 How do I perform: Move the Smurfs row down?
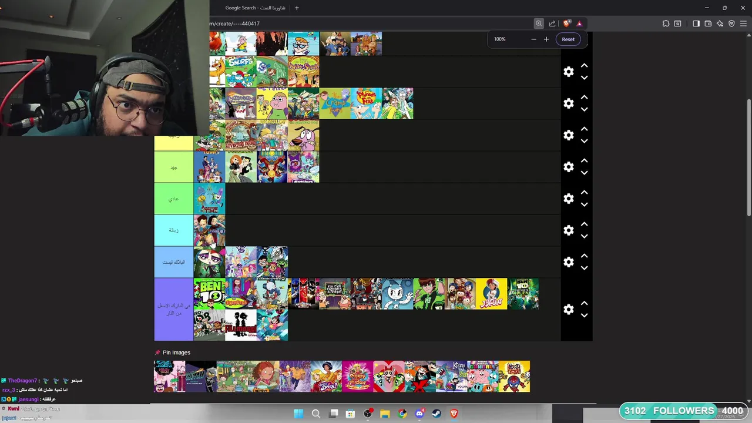pyautogui.click(x=584, y=78)
